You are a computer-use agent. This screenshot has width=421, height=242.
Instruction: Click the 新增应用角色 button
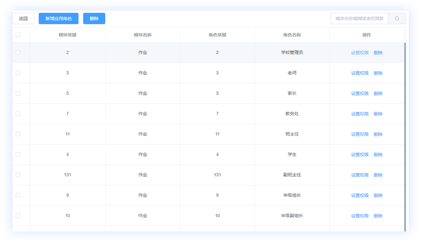[x=59, y=19]
